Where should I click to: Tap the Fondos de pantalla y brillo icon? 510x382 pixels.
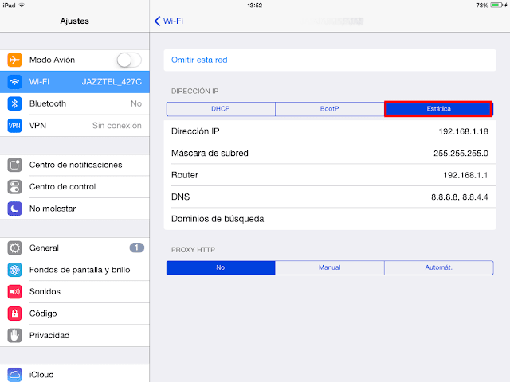coord(14,270)
